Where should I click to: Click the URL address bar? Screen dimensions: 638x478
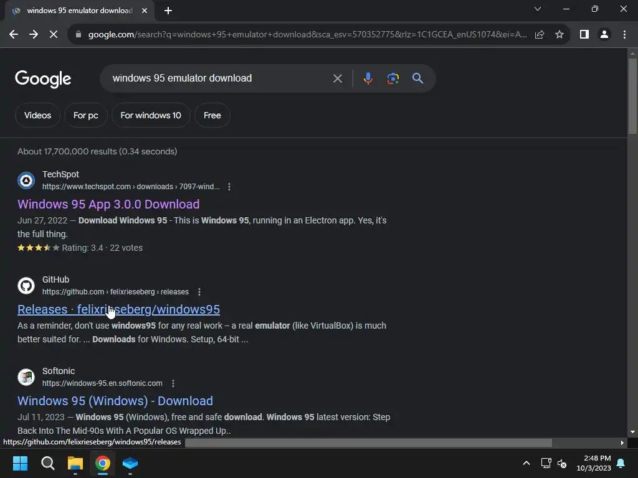[x=307, y=35]
